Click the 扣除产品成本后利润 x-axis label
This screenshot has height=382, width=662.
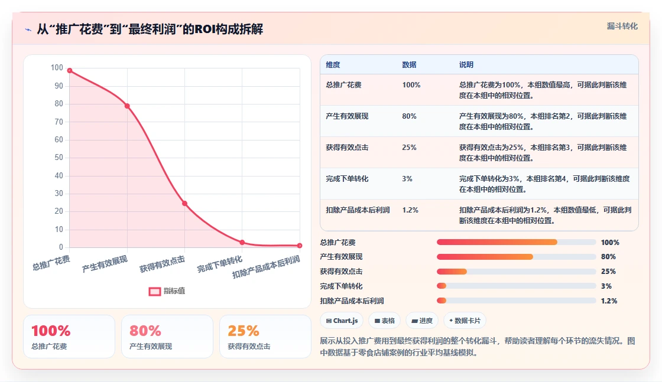(266, 266)
